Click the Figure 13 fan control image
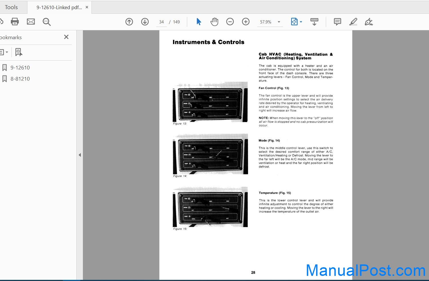Viewport: 429px width, 281px height. coord(210,102)
